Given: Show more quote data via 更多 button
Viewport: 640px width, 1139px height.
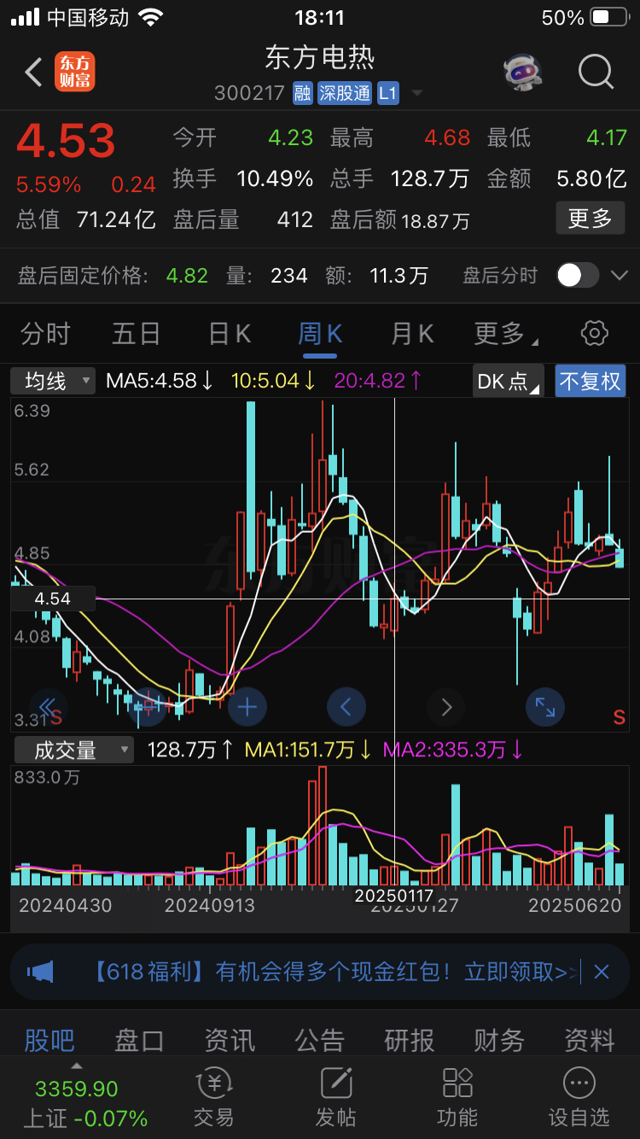Looking at the screenshot, I should [590, 219].
